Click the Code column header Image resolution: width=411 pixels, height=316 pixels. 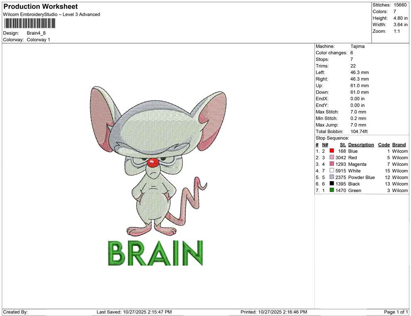point(384,144)
